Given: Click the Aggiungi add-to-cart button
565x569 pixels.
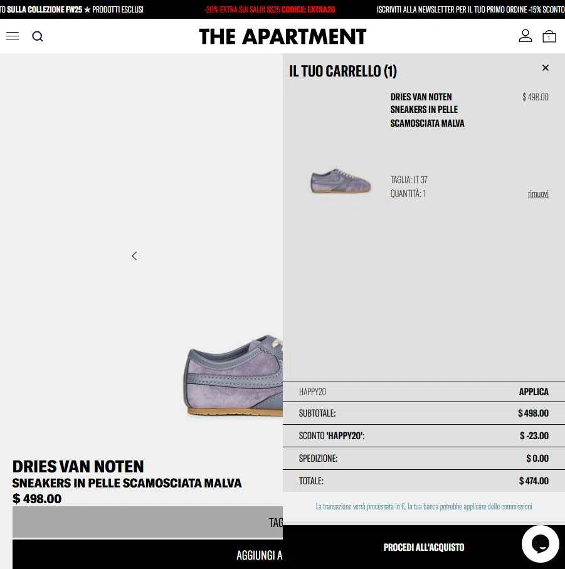Looking at the screenshot, I should tap(147, 555).
